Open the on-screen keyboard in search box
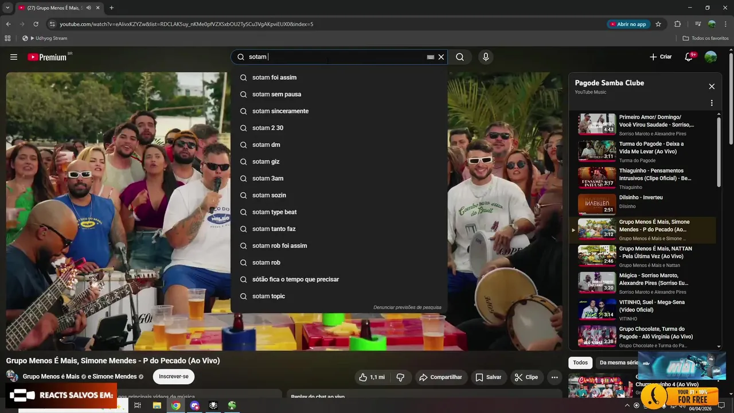Image resolution: width=734 pixels, height=413 pixels. click(430, 57)
